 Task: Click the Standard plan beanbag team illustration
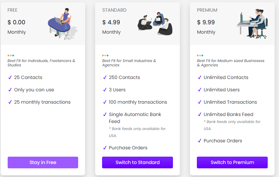155,24
